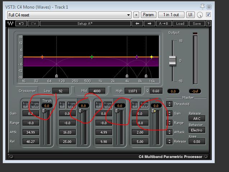Solo the high band
This screenshot has height=172, width=229.
pos(135,105)
